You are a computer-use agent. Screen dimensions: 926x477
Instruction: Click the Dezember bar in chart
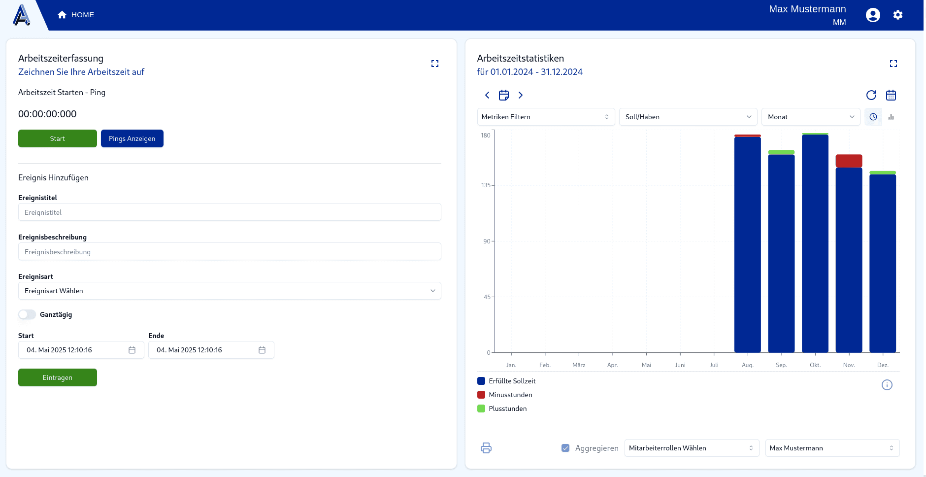883,262
